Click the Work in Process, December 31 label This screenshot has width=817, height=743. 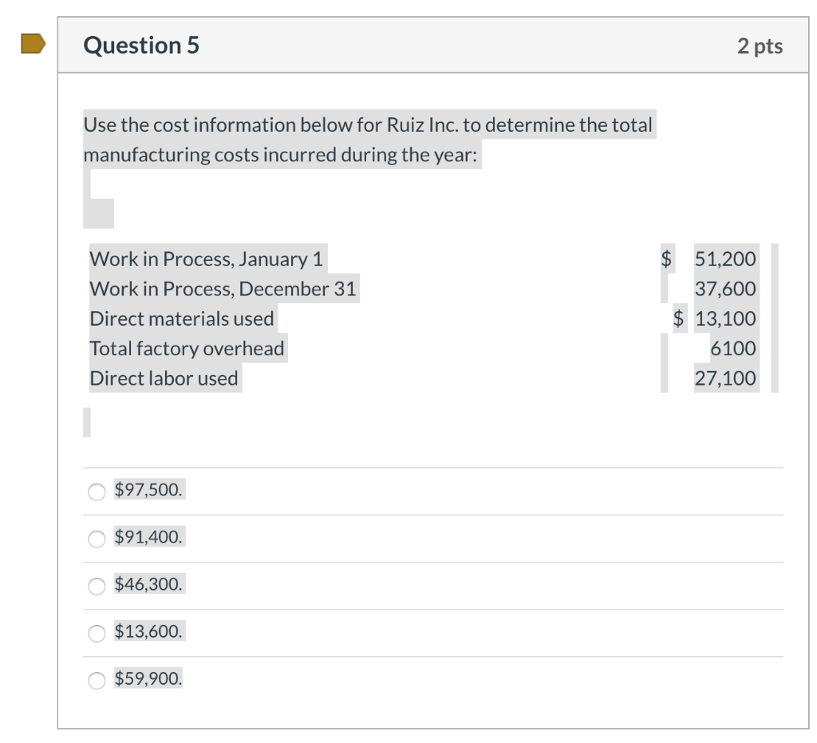(x=223, y=288)
